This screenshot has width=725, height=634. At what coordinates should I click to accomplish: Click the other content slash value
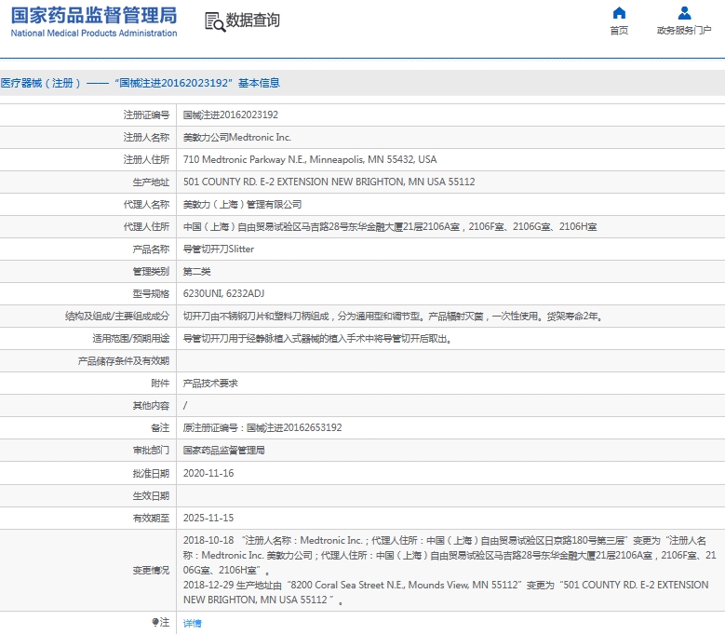pyautogui.click(x=185, y=406)
